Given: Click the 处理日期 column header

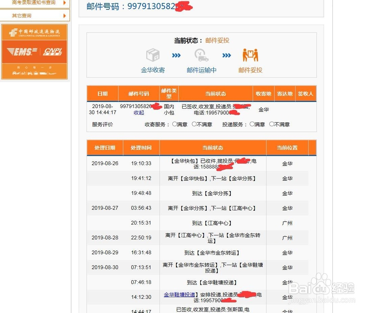Looking at the screenshot, I should click(x=105, y=148).
